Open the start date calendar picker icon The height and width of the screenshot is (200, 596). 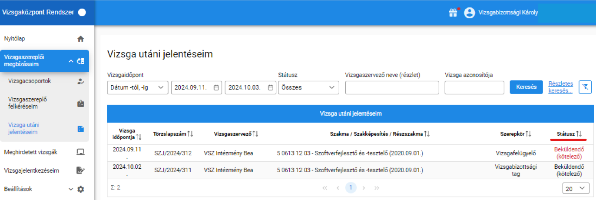216,87
